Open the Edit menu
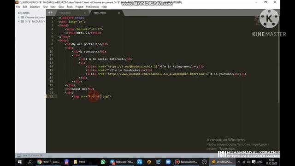The height and width of the screenshot is (166, 295). tap(25, 7)
